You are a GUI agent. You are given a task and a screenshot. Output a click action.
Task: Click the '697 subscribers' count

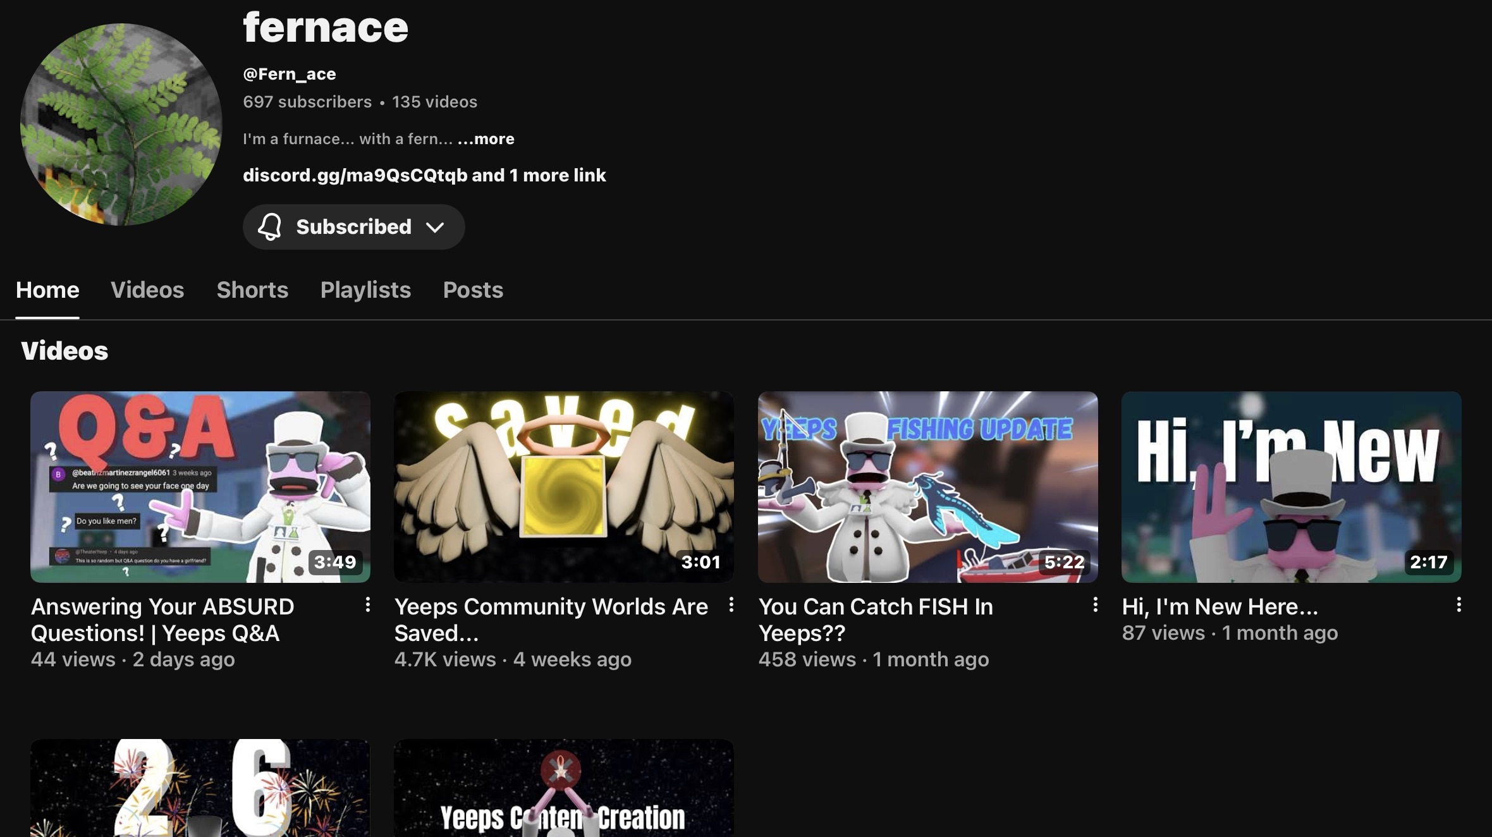(307, 102)
